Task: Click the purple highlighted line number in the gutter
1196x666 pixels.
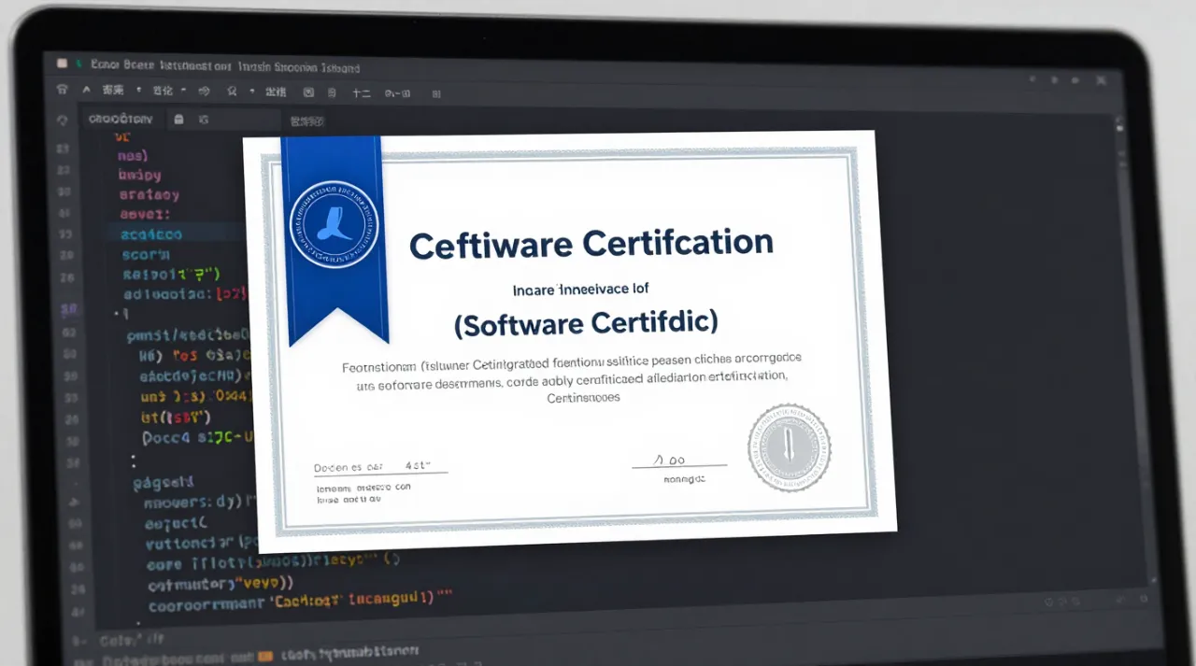Action: coord(67,310)
